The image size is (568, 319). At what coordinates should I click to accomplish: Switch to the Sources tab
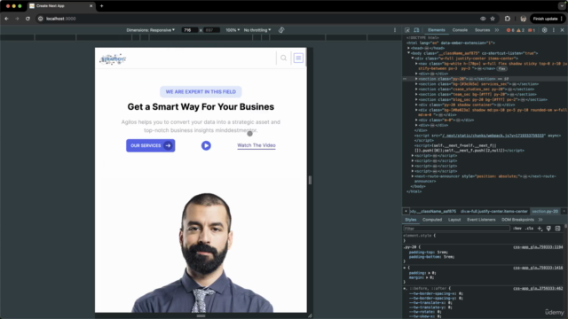[x=482, y=30]
